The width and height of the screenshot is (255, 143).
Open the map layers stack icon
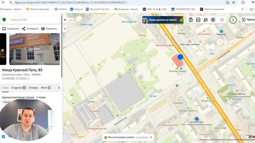[x=222, y=20]
